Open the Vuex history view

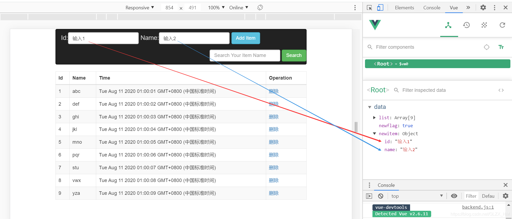point(466,25)
